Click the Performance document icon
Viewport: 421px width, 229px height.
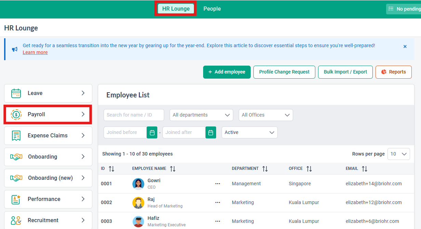15,199
